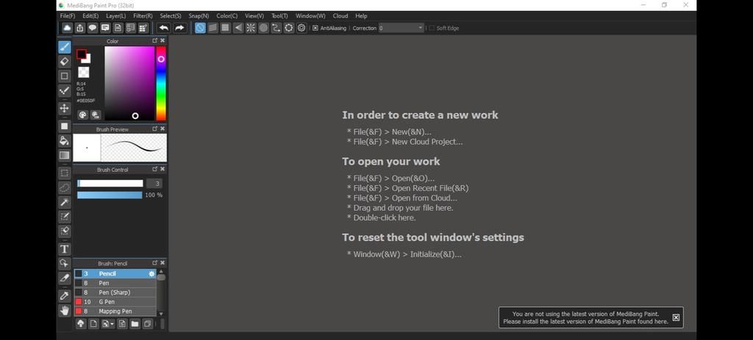
Task: Click the hue slider bar
Action: pos(161,83)
